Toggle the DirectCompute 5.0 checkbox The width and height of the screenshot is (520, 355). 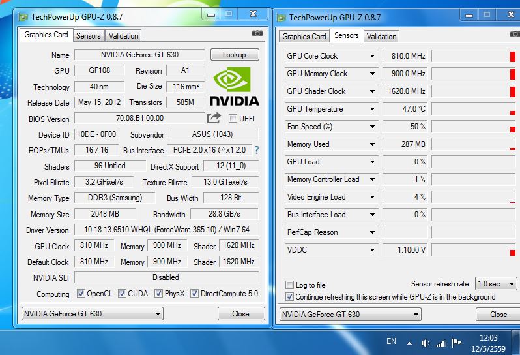coord(194,293)
